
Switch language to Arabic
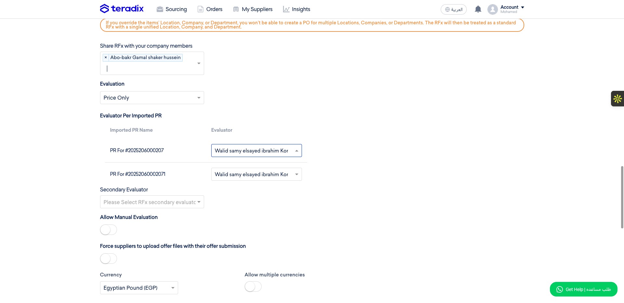point(454,9)
